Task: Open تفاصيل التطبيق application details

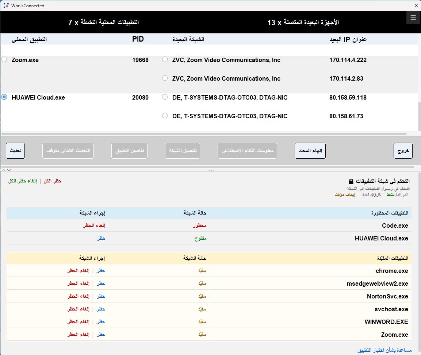Action: point(129,151)
